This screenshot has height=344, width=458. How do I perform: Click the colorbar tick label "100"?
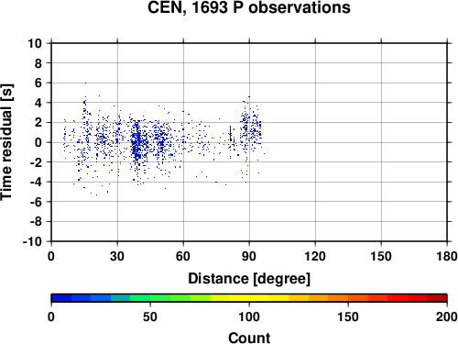coord(249,316)
